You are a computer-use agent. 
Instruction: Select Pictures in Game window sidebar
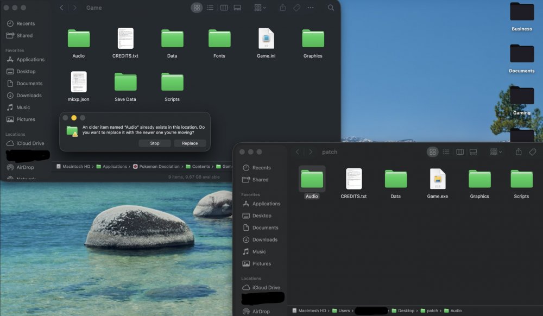tap(26, 119)
